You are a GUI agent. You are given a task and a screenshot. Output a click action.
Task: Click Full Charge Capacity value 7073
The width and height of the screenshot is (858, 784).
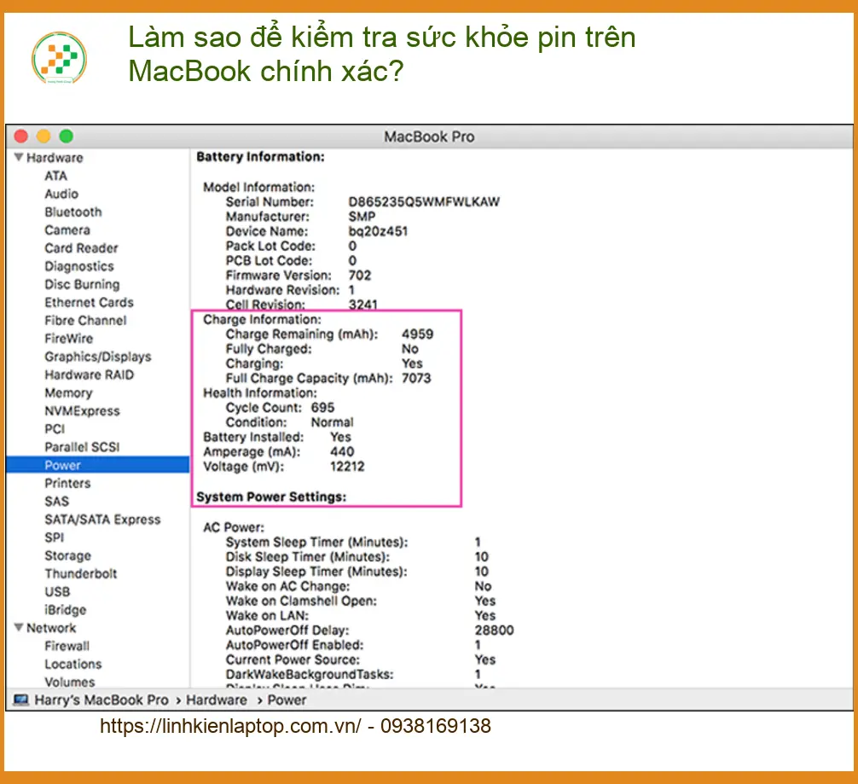coord(416,378)
